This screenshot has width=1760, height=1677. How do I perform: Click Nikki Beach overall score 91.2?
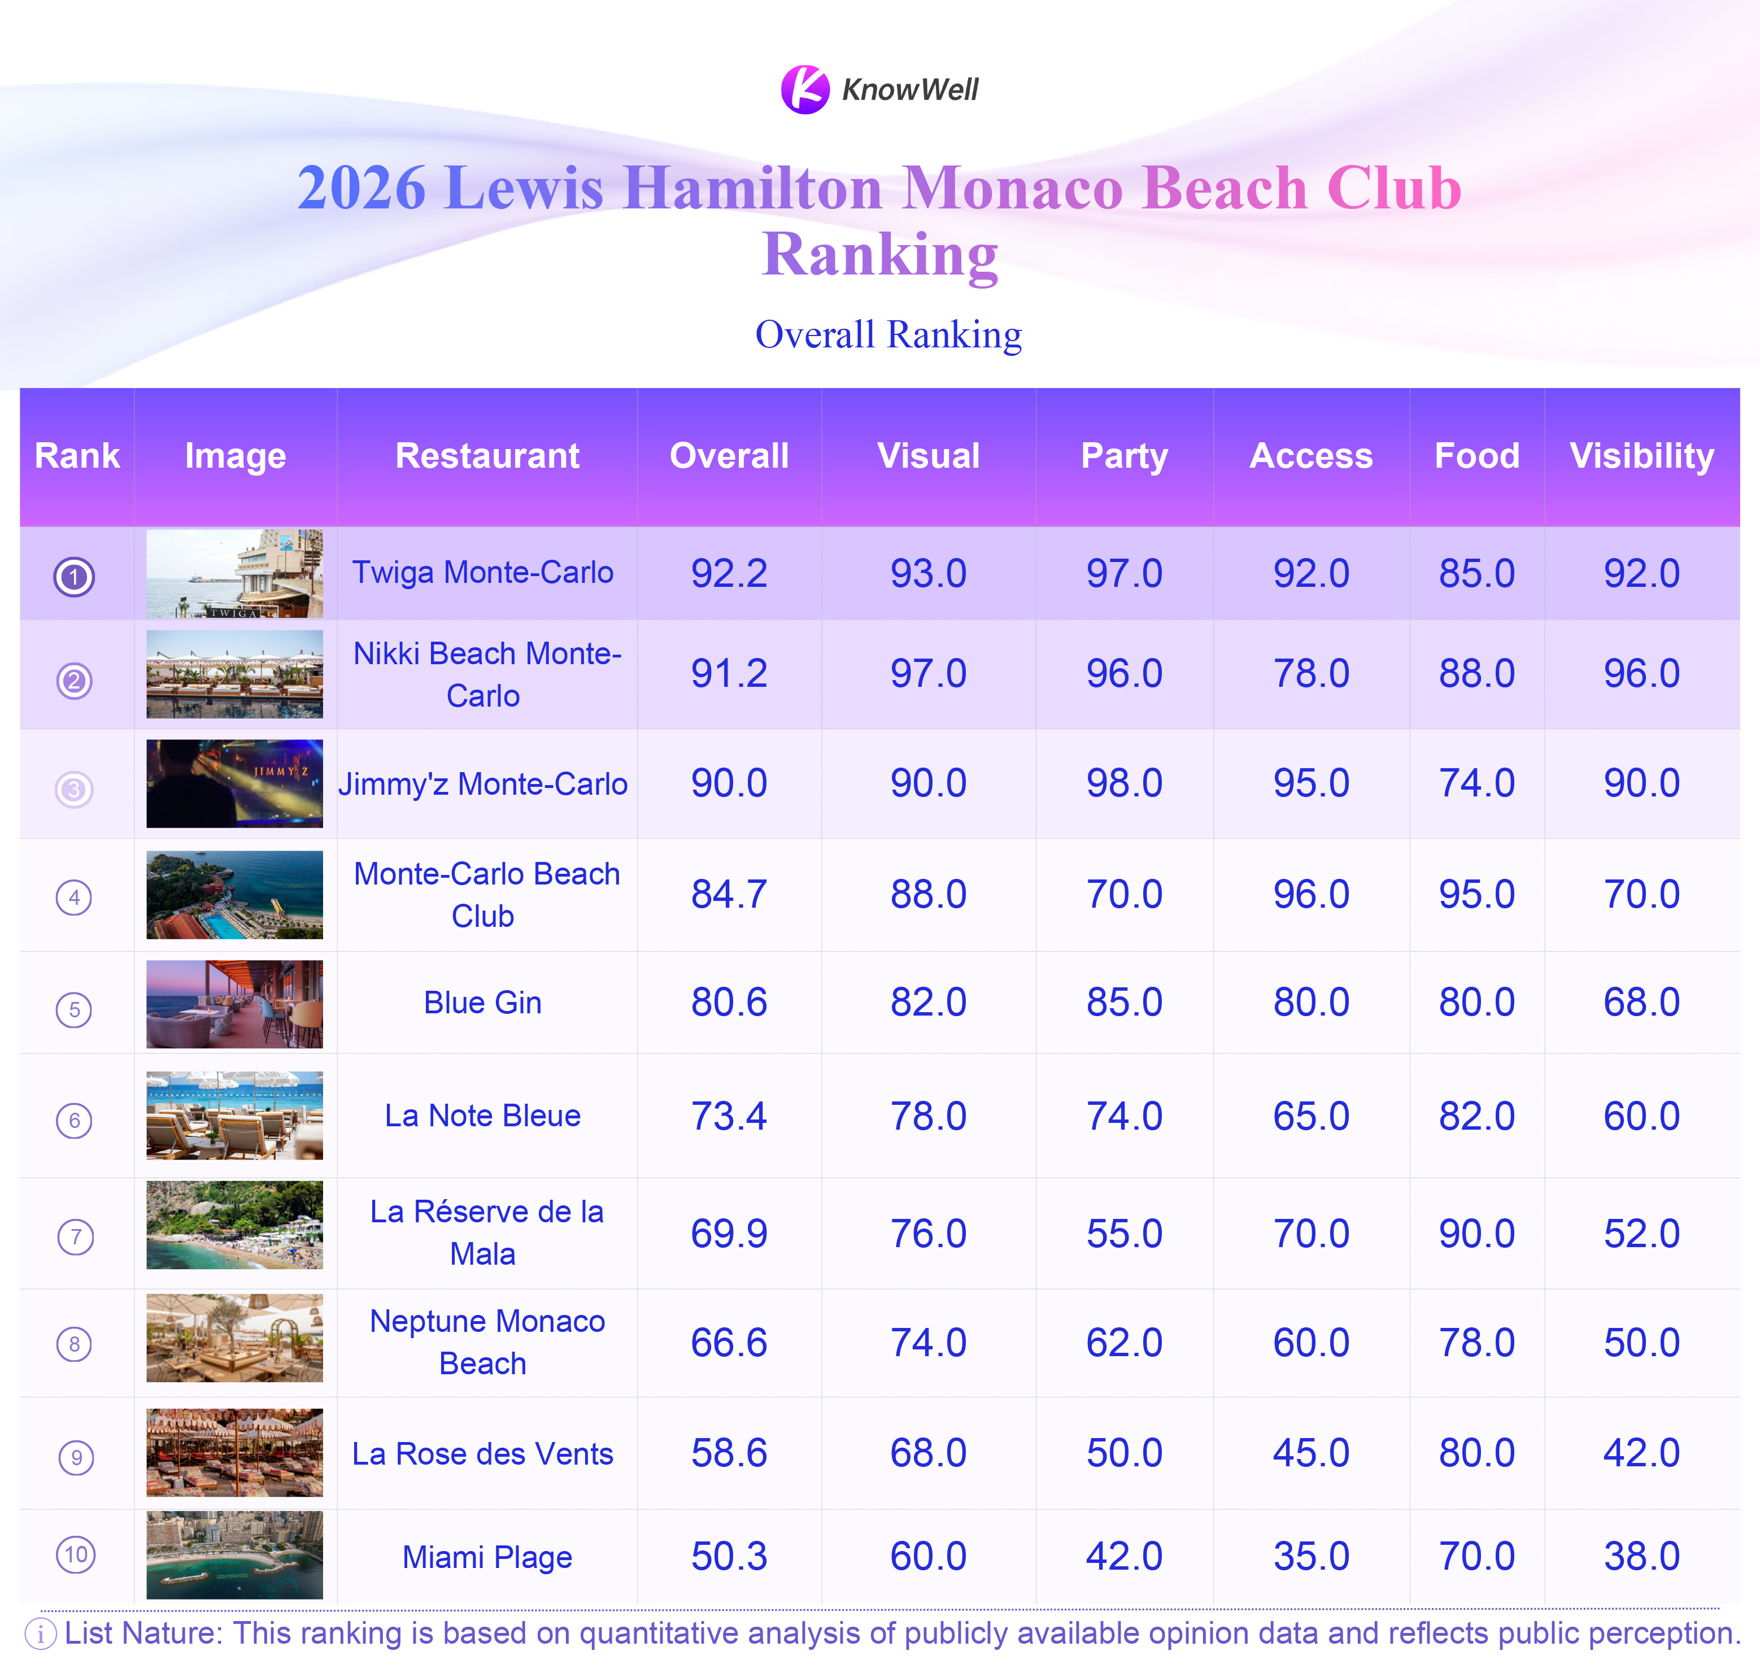729,674
